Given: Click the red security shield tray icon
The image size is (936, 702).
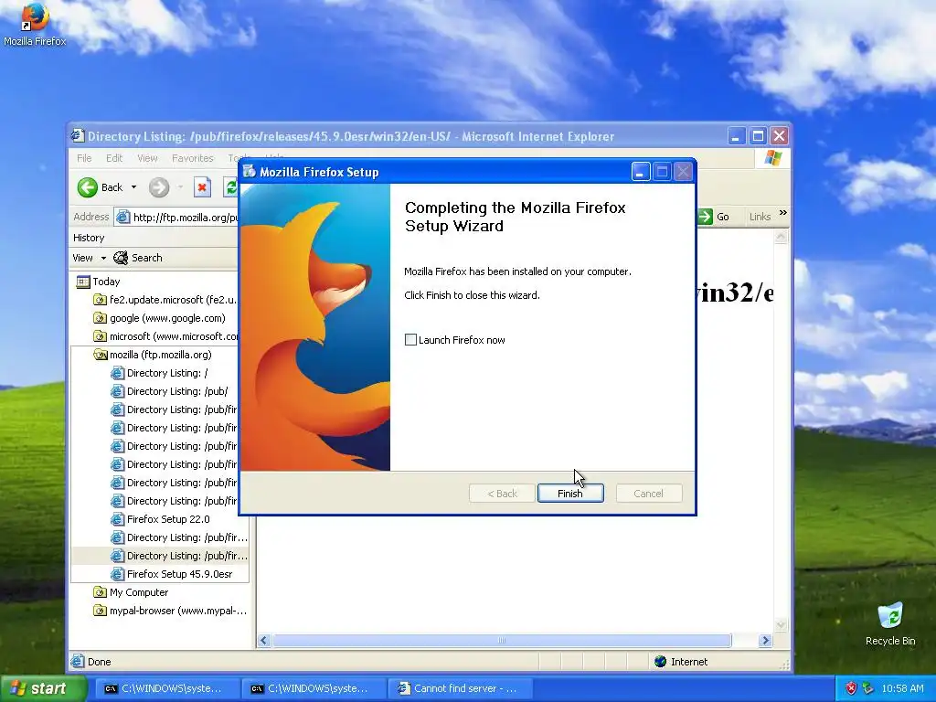Looking at the screenshot, I should click(851, 688).
